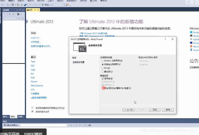Click the Navigate Backward toolbar icon

(x=2, y=5)
